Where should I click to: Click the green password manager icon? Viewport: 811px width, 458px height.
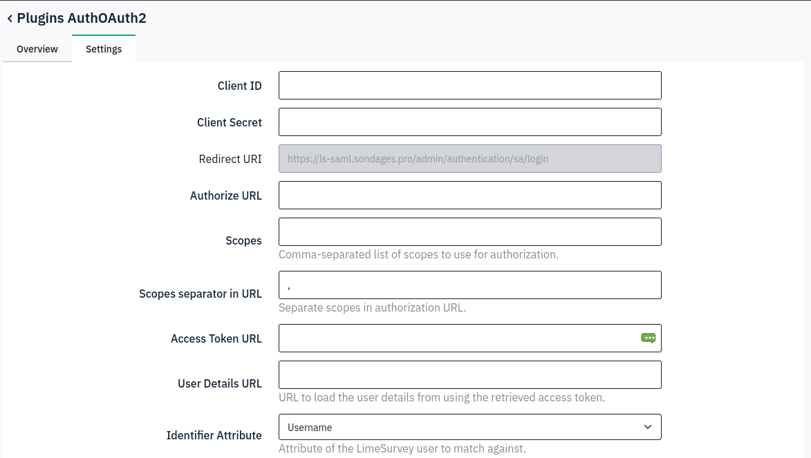[x=648, y=338]
